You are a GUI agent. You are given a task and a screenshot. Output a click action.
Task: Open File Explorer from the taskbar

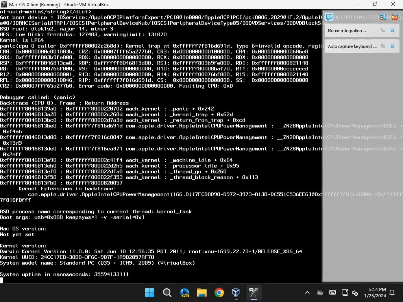[202, 293]
